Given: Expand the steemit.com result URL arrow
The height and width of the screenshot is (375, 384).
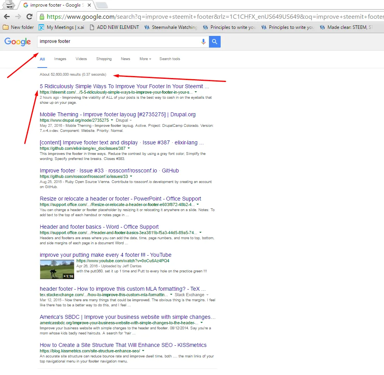Looking at the screenshot, I should click(196, 92).
